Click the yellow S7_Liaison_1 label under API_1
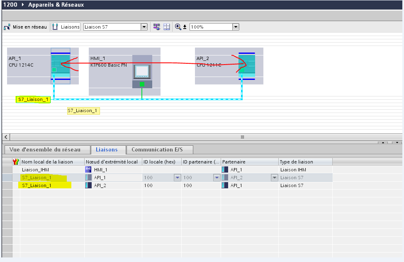The height and width of the screenshot is (262, 404). pos(33,100)
